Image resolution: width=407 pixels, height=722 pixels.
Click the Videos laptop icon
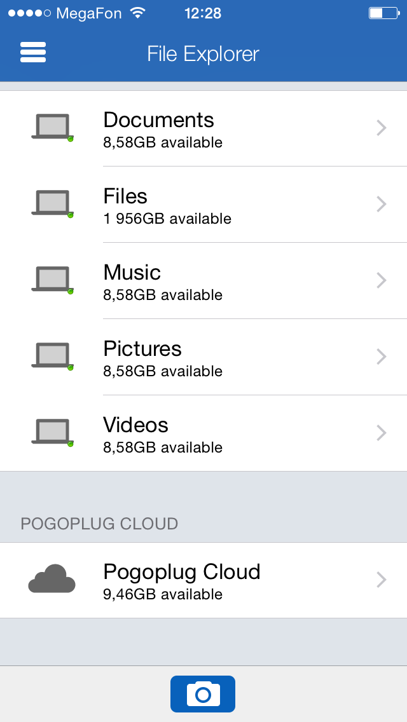point(52,432)
